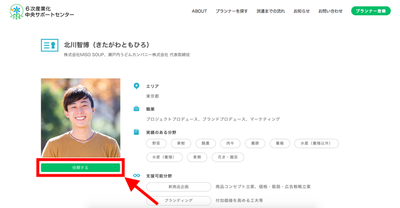Open the ABOUT menu item
This screenshot has height=208, width=400.
click(199, 11)
